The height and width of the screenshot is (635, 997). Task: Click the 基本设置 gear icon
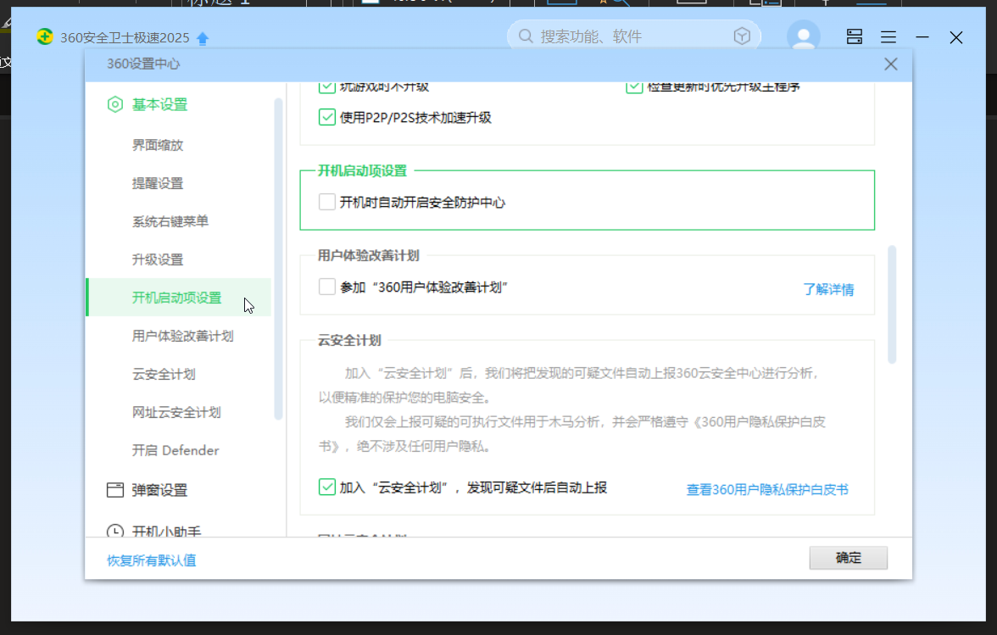point(115,104)
